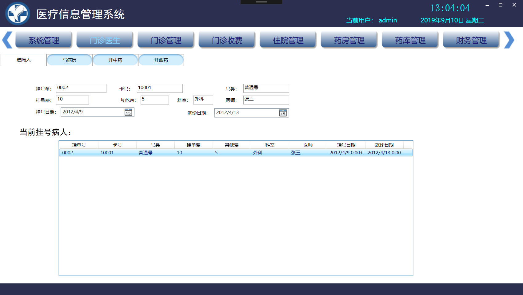Image resolution: width=523 pixels, height=295 pixels.
Task: Click the 挂号日期 date field
Action: point(98,112)
